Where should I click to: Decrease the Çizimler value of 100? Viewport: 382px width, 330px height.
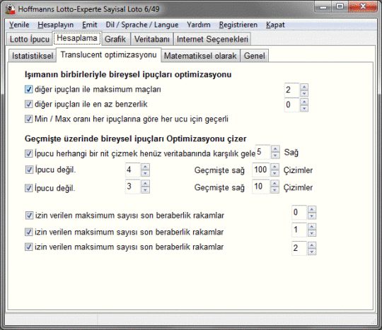(x=274, y=173)
